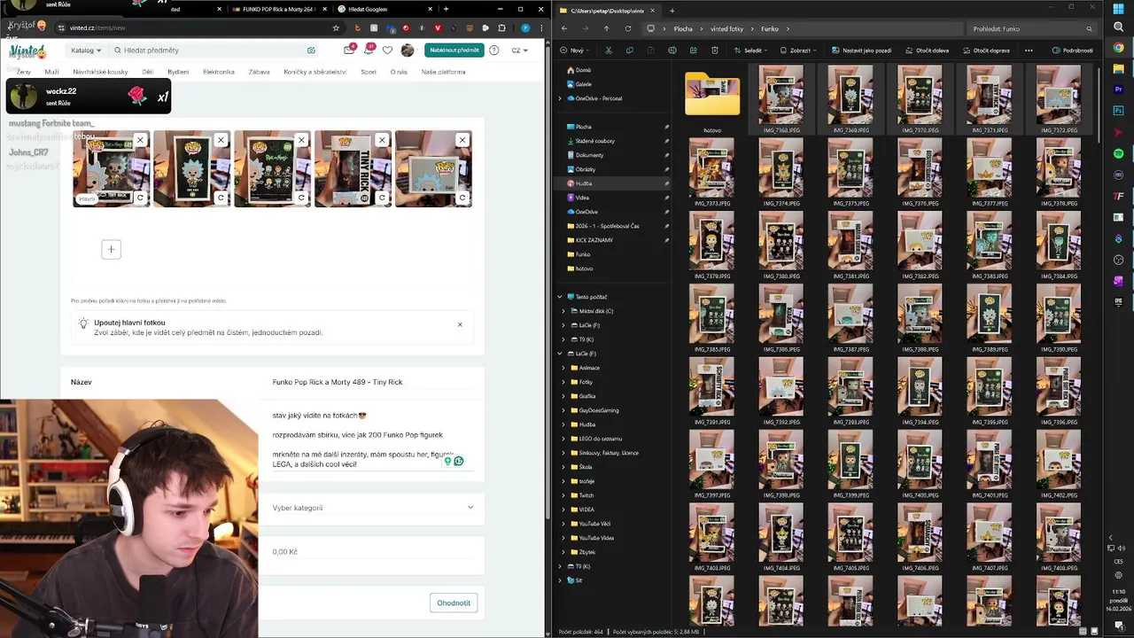Rotate the first uploaded photo

[x=140, y=198]
